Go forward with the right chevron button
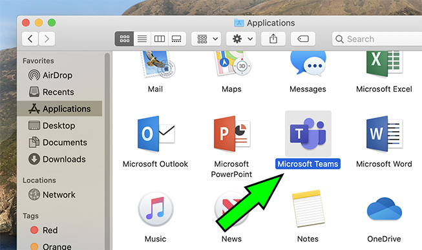Screen dimensions: 422x250 47,39
